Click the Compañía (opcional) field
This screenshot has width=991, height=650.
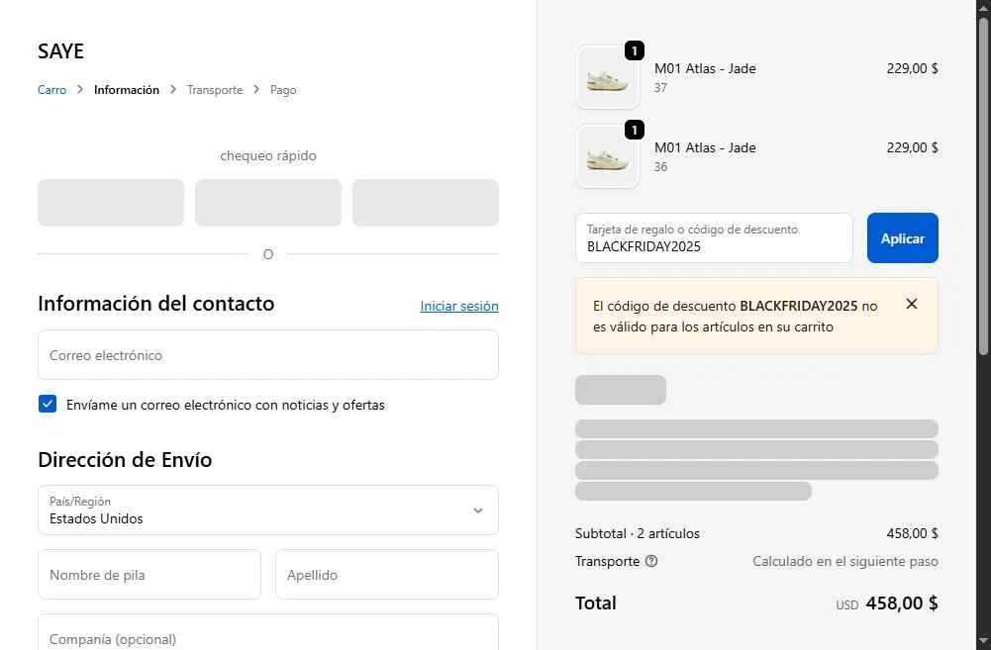268,632
